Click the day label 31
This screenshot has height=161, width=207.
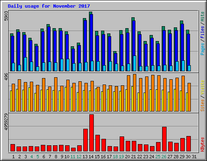point(194,157)
